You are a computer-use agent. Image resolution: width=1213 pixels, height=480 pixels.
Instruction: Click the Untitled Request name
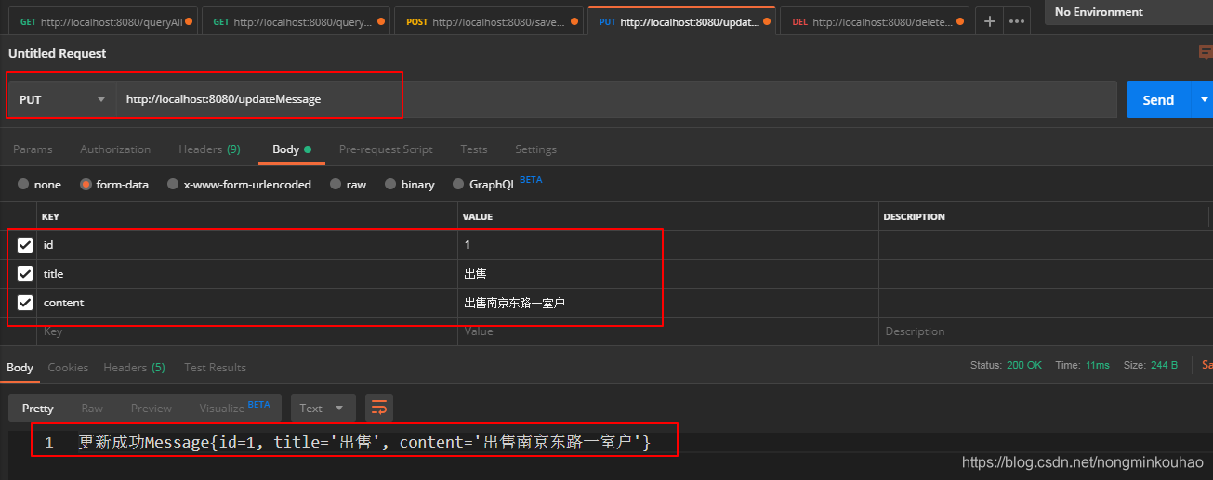[x=58, y=53]
